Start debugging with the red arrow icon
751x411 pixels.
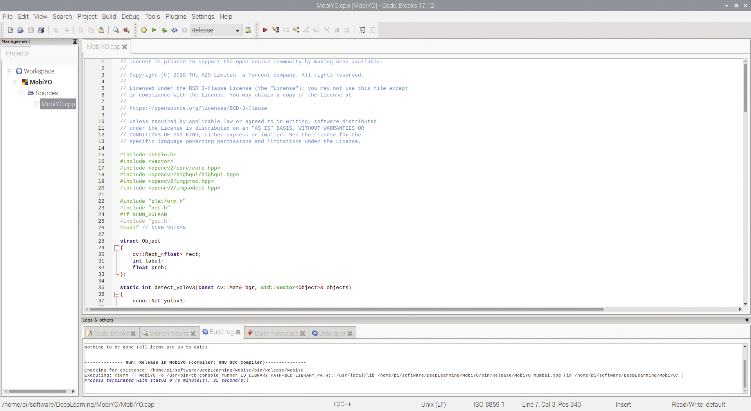point(265,30)
